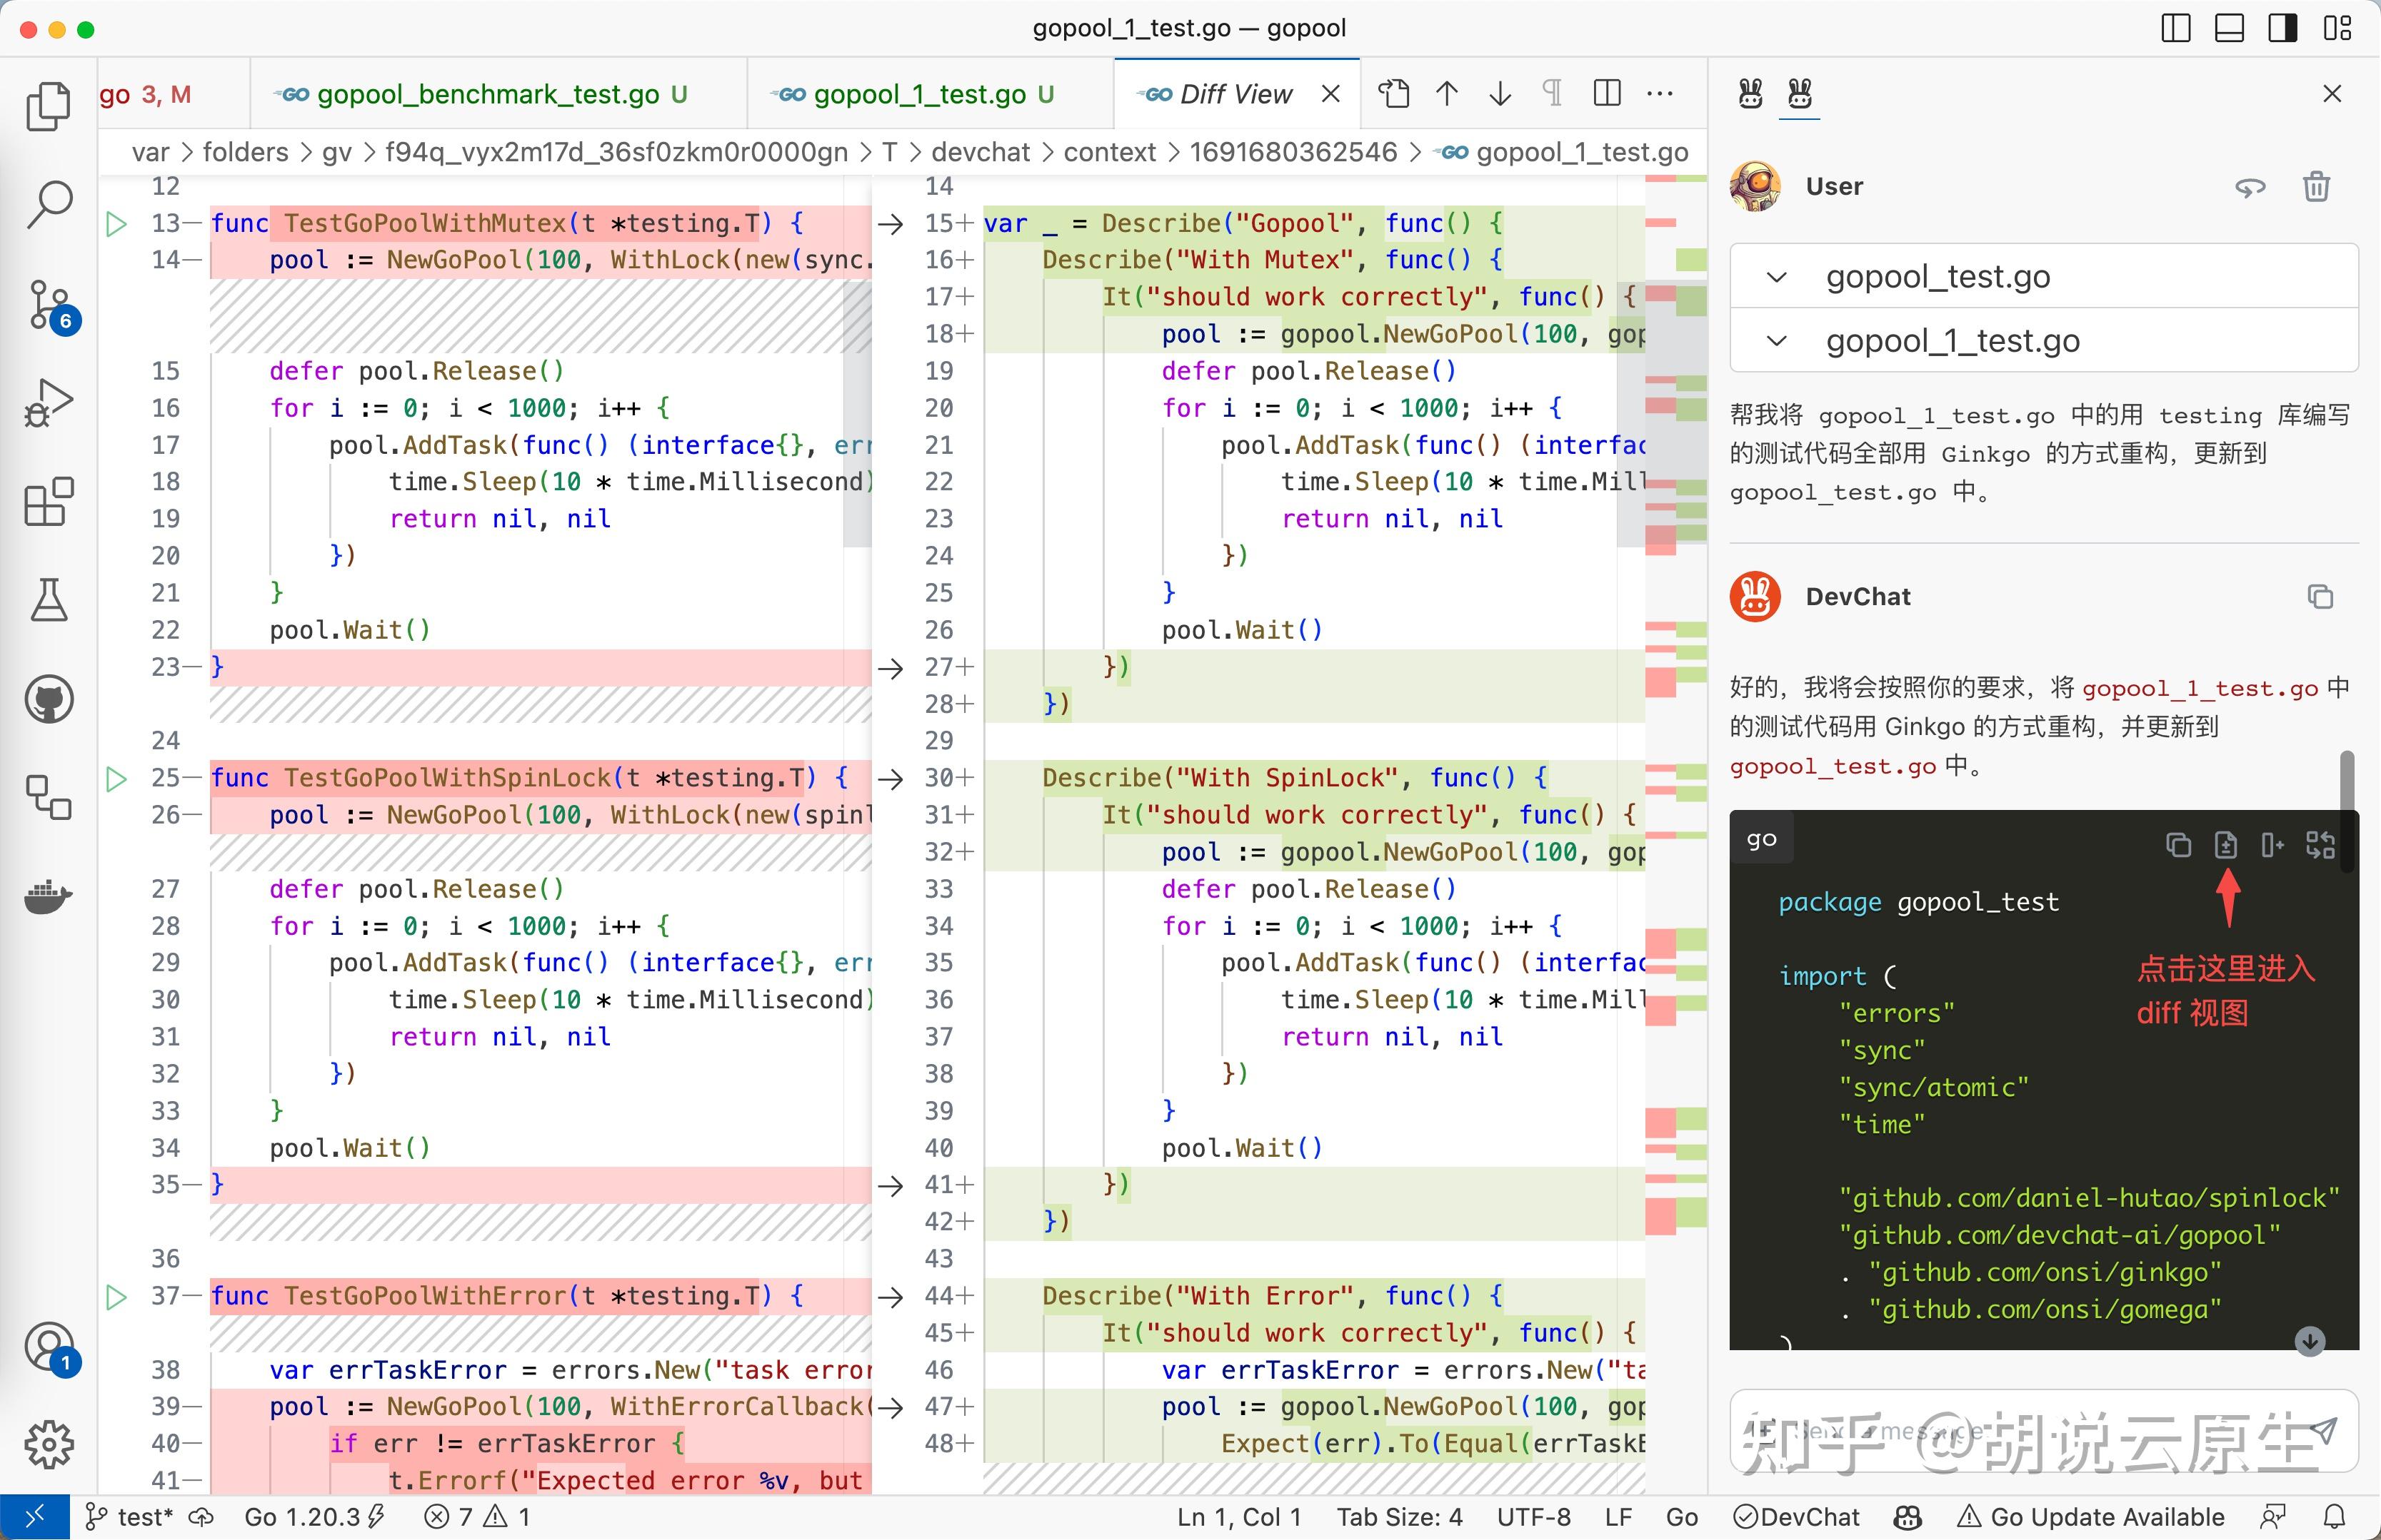Image resolution: width=2381 pixels, height=1540 pixels.
Task: Click the chat message input field
Action: tap(2001, 1431)
